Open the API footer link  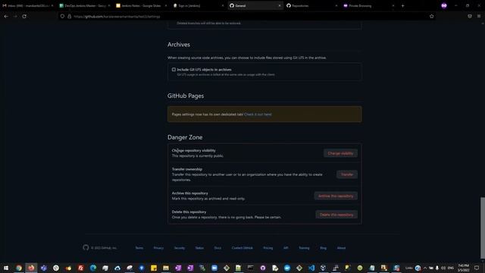pos(286,248)
